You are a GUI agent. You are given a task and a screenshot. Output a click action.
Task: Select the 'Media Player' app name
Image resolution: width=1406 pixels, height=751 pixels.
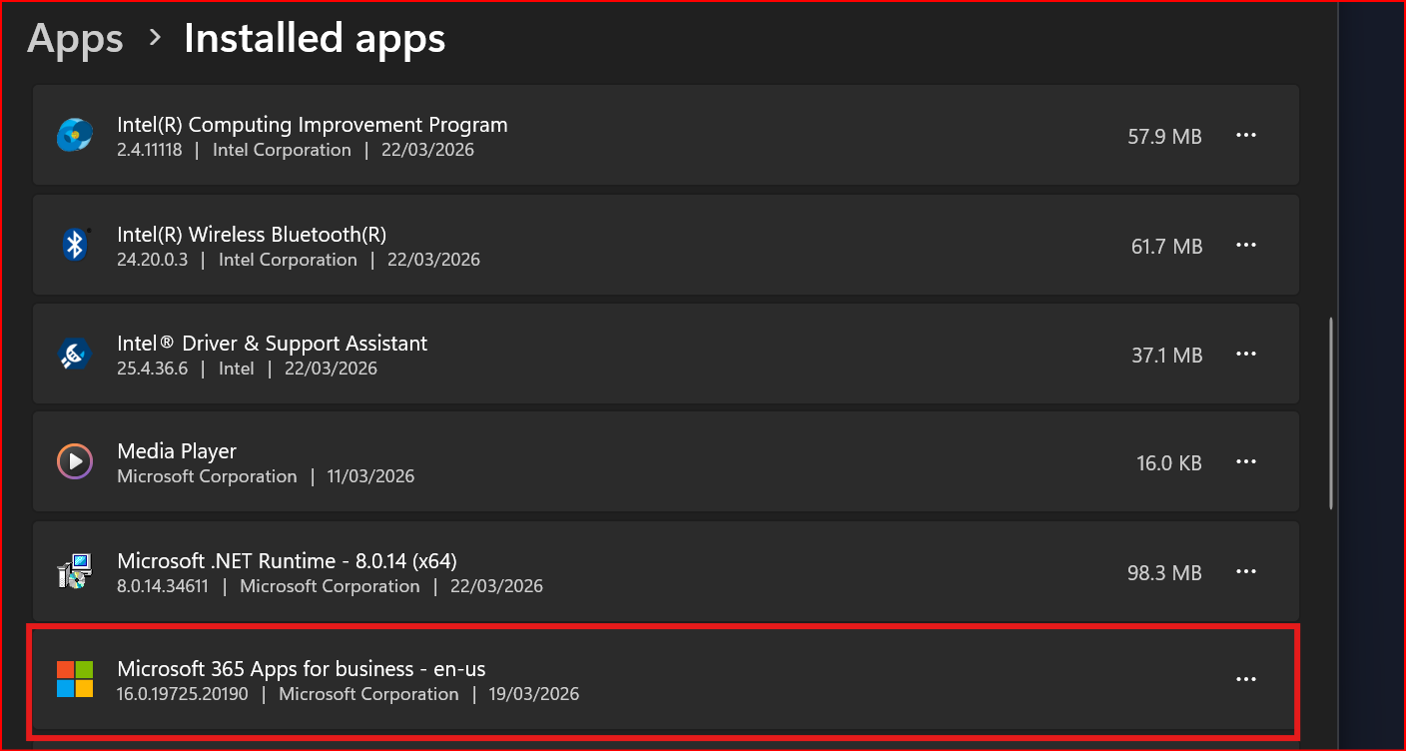pos(177,451)
